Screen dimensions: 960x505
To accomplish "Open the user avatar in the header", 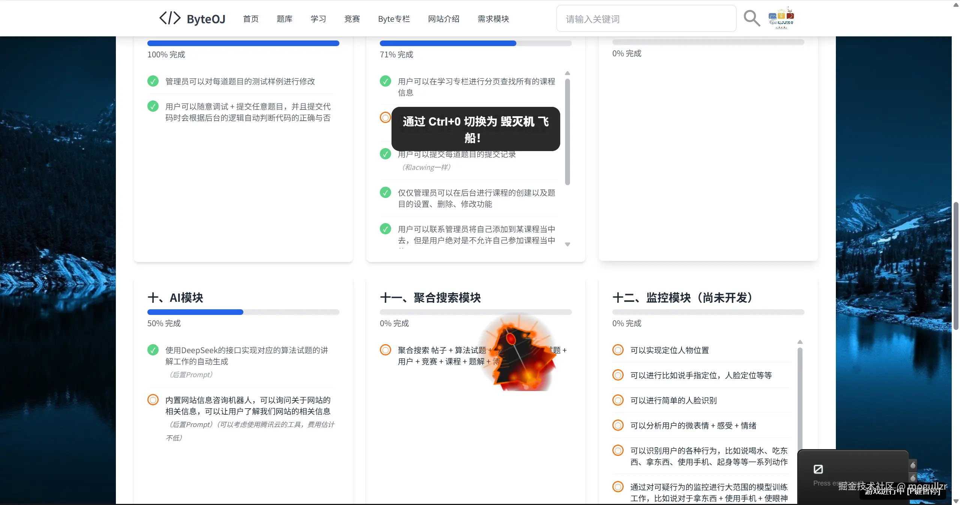I will (781, 18).
